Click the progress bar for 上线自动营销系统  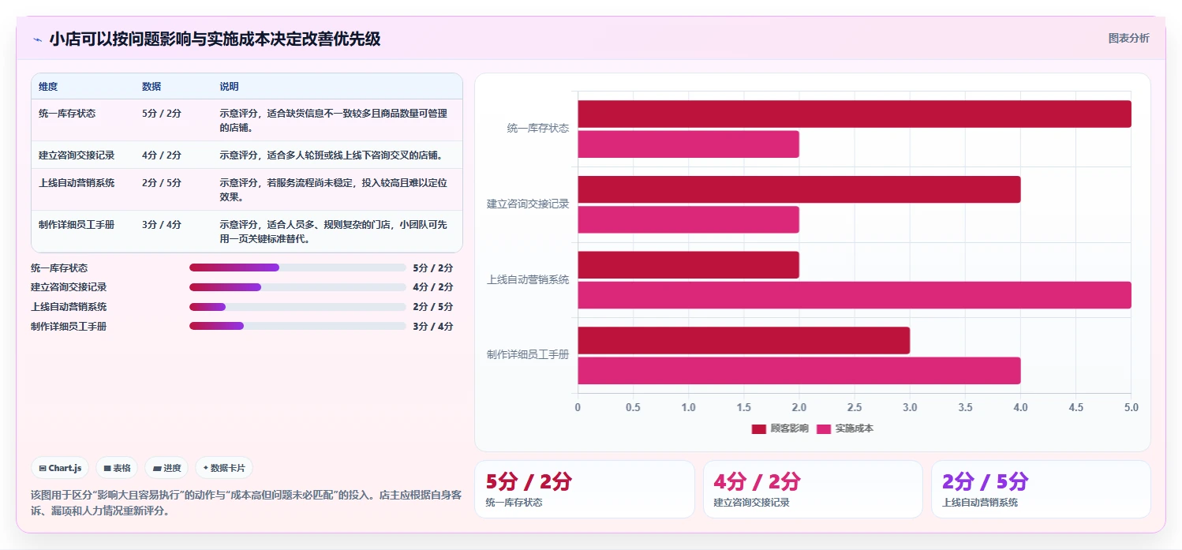coord(297,307)
